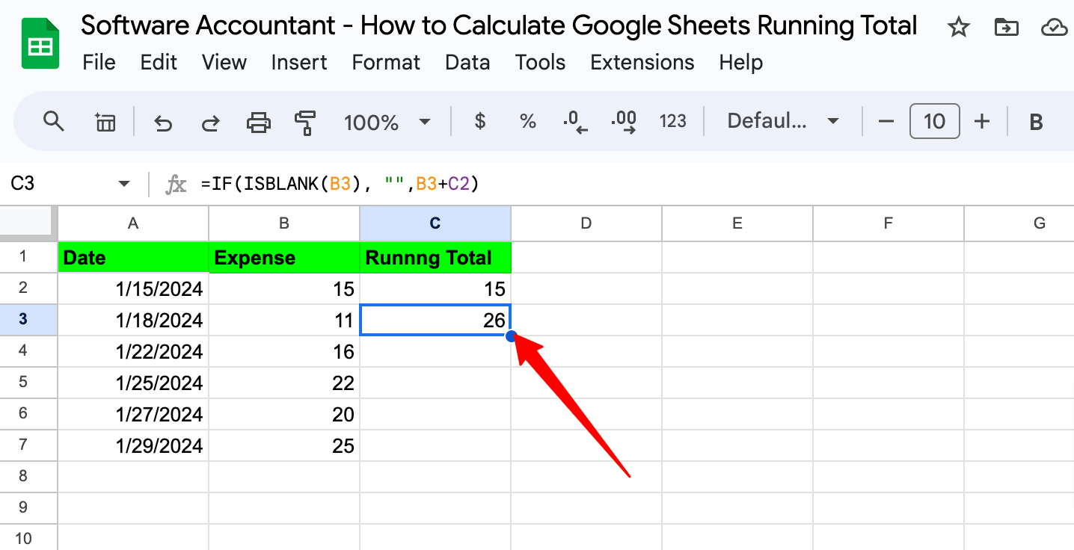The image size is (1074, 550).
Task: Star this spreadsheet
Action: coord(957,28)
